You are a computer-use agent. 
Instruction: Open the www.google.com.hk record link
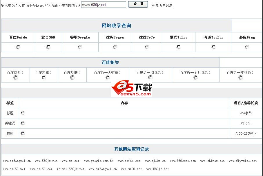click(x=99, y=161)
